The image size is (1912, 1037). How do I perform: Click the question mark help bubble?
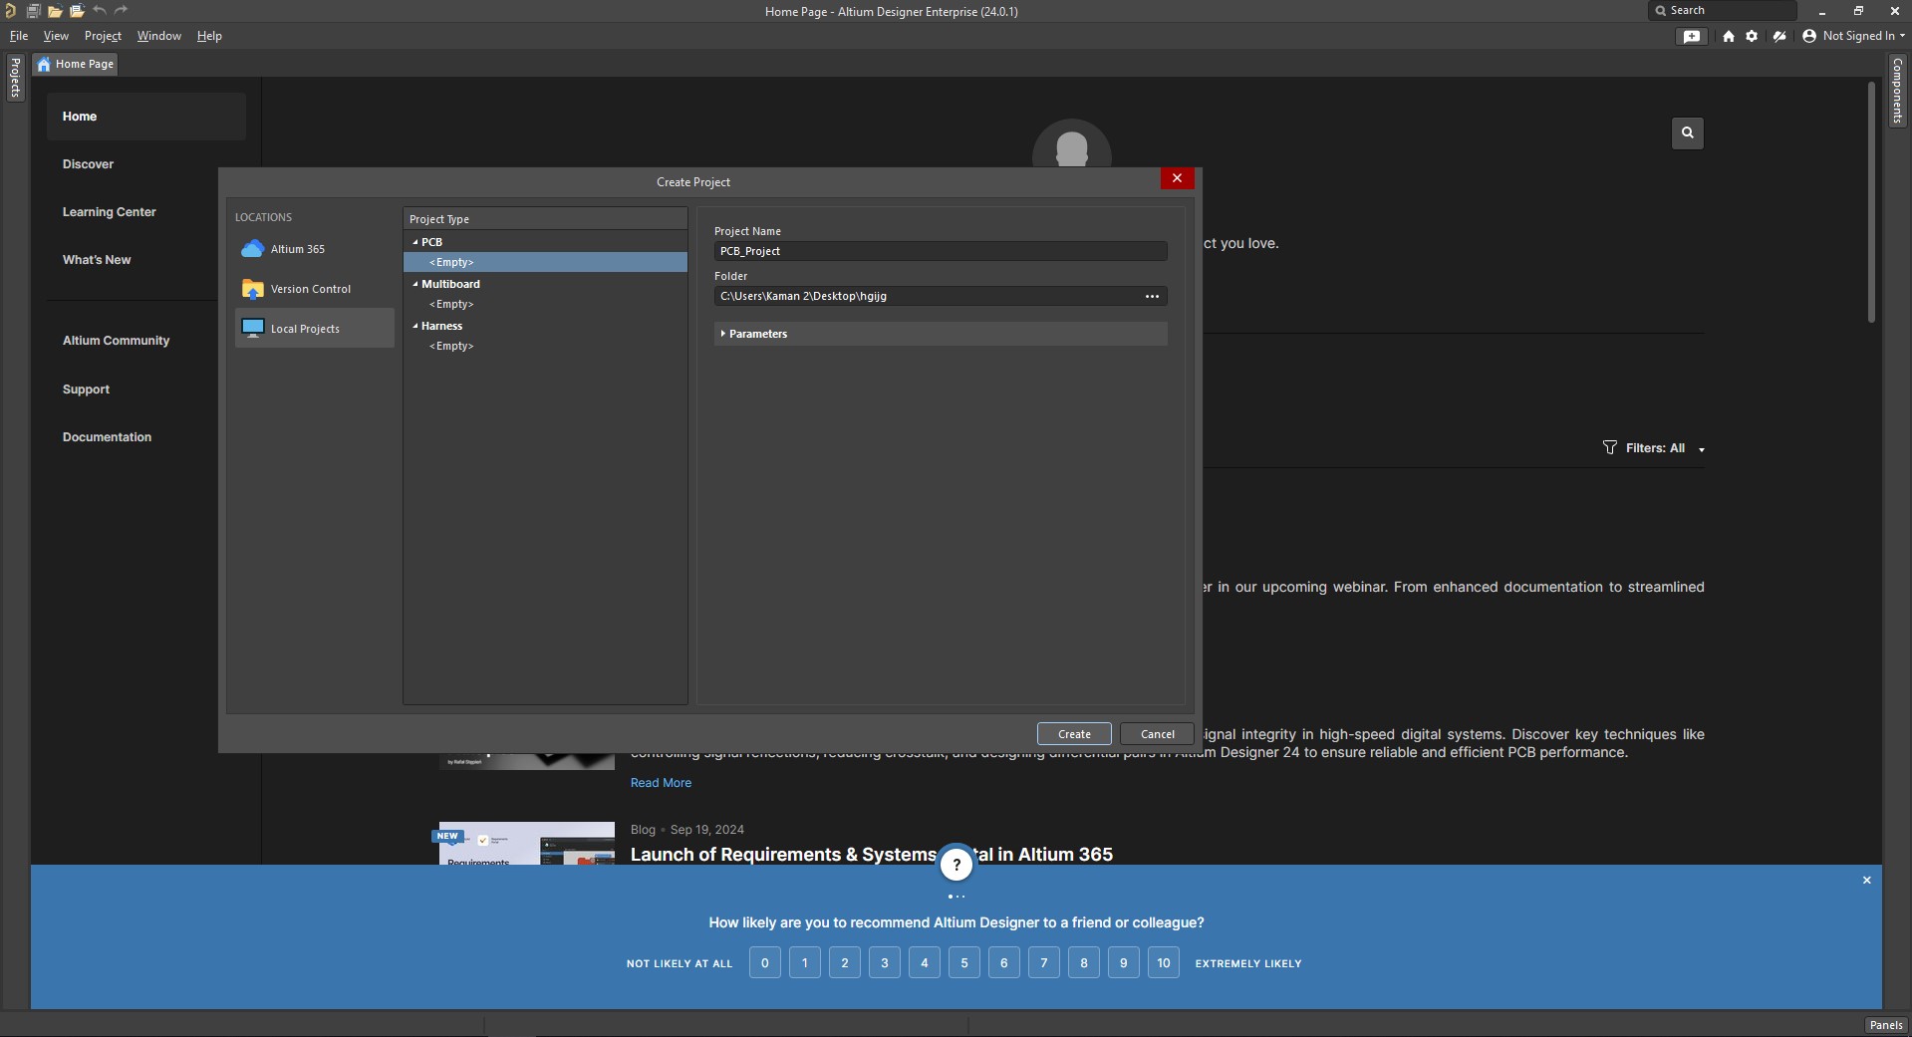pos(956,865)
